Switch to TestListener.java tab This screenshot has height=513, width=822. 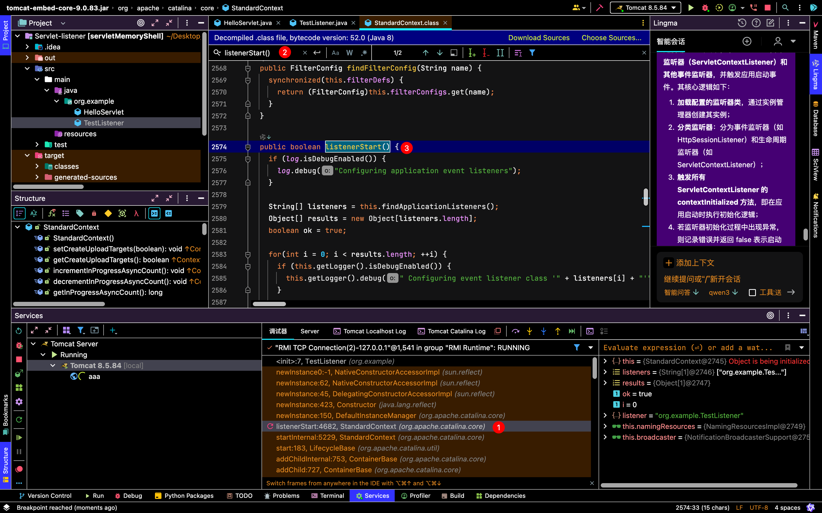click(323, 23)
